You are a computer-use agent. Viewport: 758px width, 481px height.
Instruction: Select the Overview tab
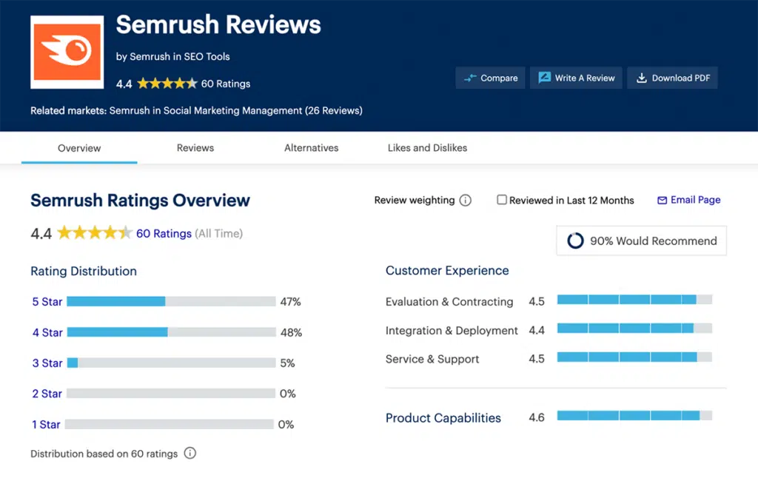point(78,148)
